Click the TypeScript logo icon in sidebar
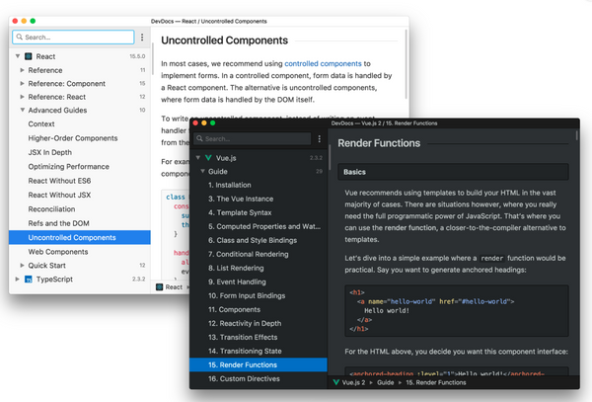This screenshot has height=402, width=592. tap(29, 280)
